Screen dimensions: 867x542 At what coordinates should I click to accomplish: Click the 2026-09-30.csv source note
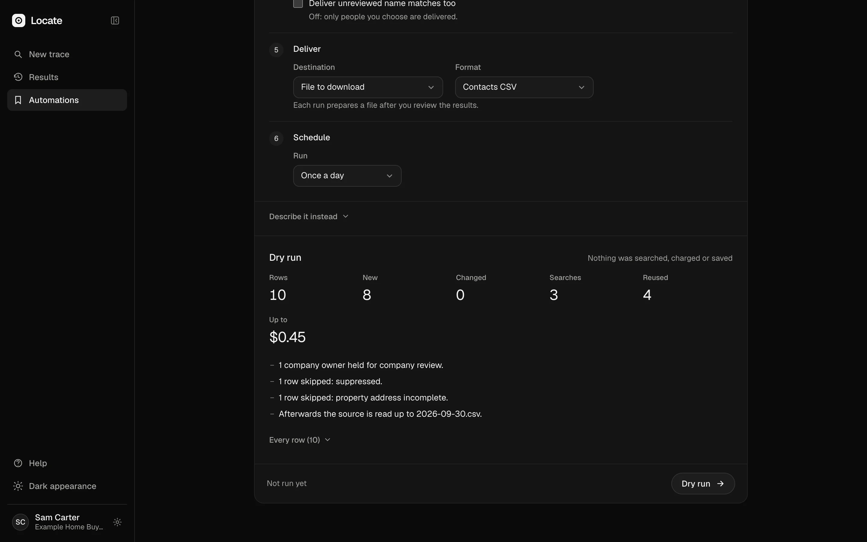[x=380, y=414]
